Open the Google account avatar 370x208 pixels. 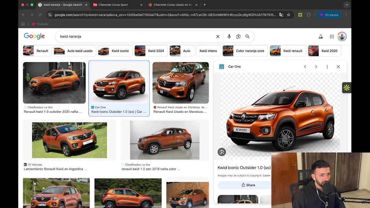click(x=342, y=36)
